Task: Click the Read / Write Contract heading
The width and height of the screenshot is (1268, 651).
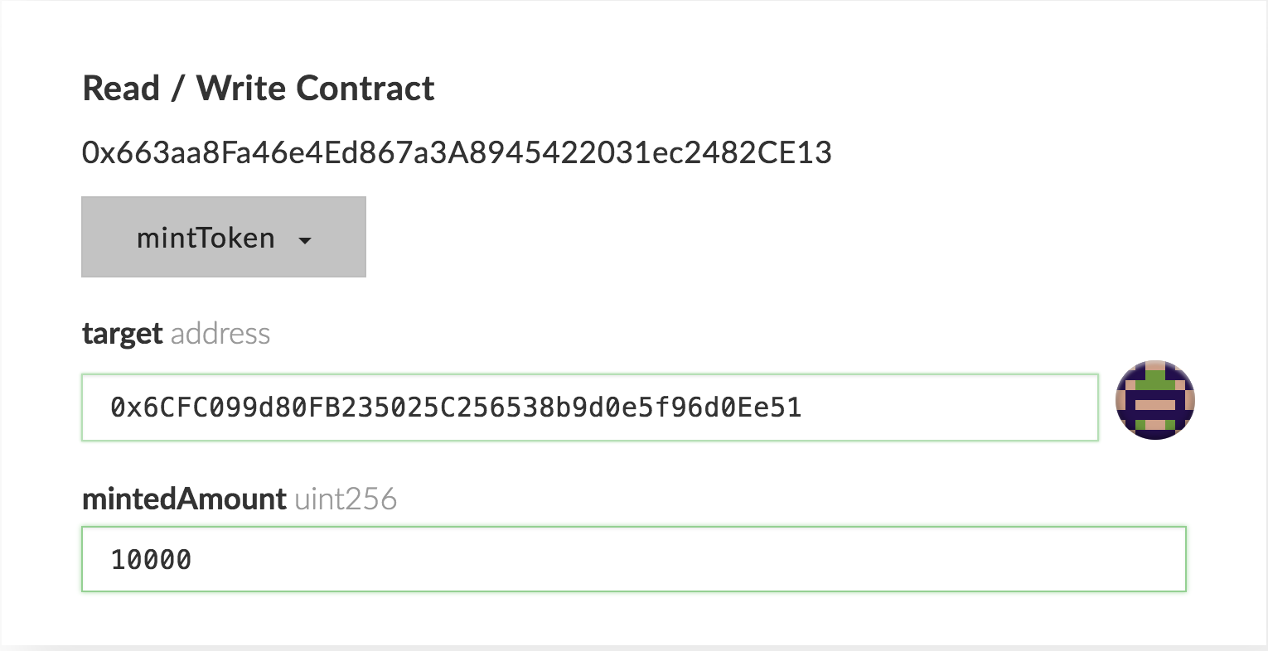Action: point(258,89)
